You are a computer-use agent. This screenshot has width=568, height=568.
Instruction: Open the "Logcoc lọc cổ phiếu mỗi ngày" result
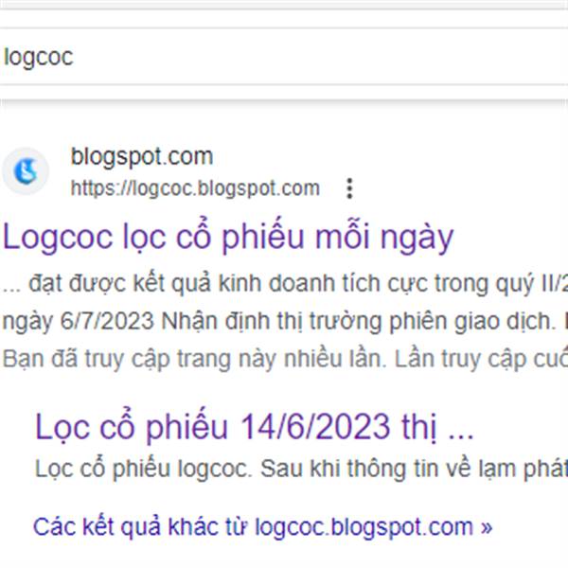[x=228, y=237]
